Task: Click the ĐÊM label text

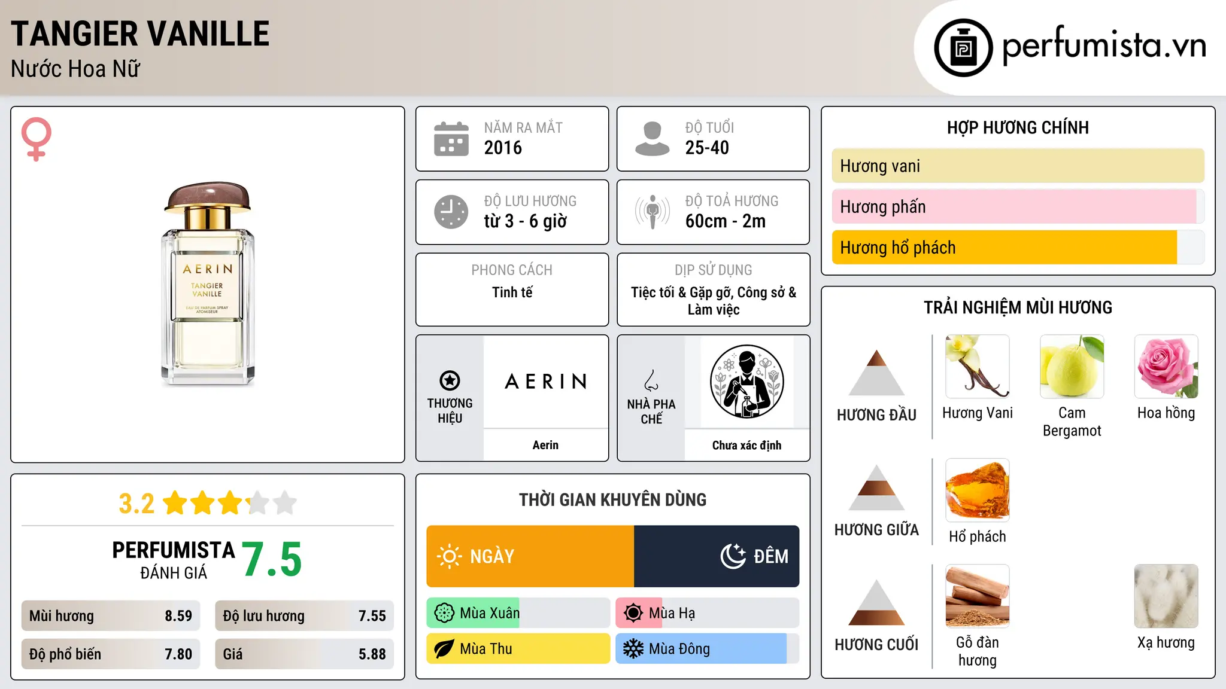Action: point(771,556)
